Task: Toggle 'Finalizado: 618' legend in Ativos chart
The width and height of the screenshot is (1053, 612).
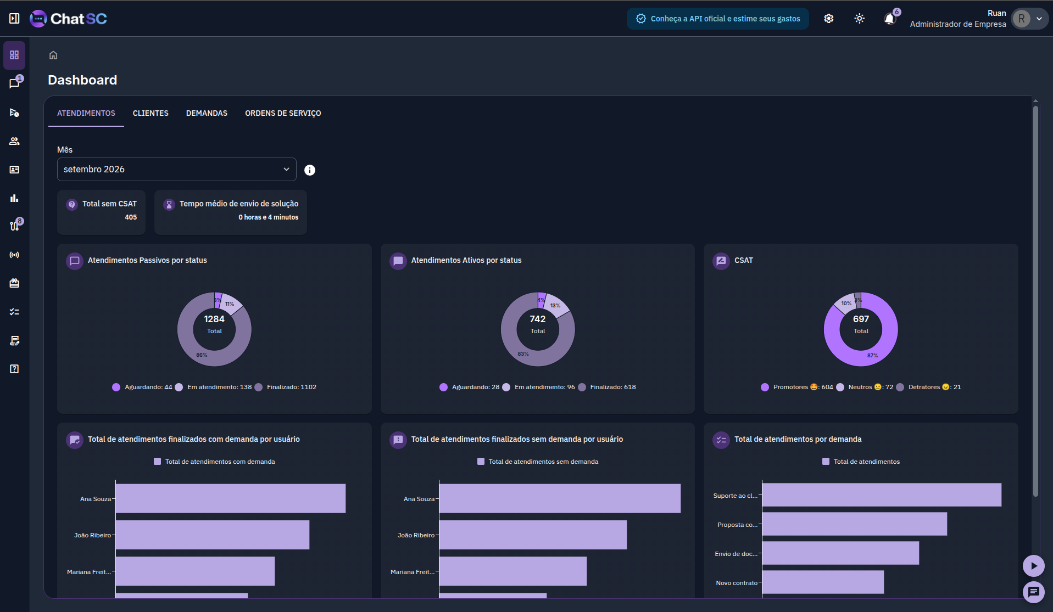Action: coord(607,387)
